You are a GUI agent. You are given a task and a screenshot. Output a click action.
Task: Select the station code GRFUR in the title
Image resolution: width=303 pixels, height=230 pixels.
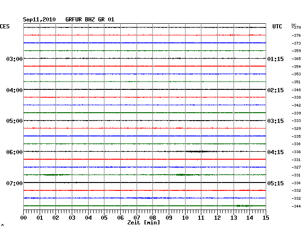pyautogui.click(x=74, y=20)
